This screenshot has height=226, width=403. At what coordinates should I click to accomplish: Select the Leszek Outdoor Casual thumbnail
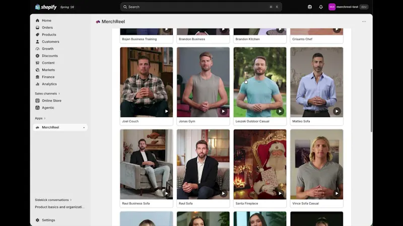pyautogui.click(x=260, y=82)
